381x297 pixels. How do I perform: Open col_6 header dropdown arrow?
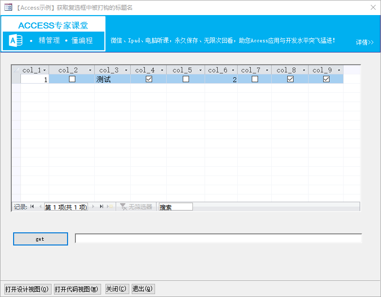(x=233, y=70)
